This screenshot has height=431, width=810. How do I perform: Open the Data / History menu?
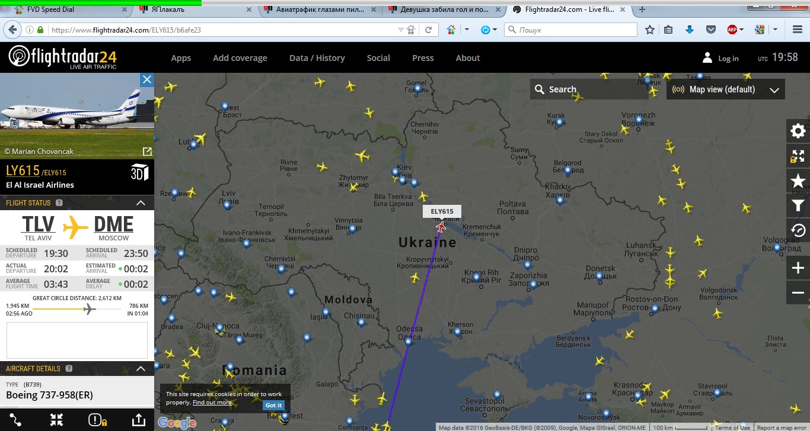[x=317, y=58]
